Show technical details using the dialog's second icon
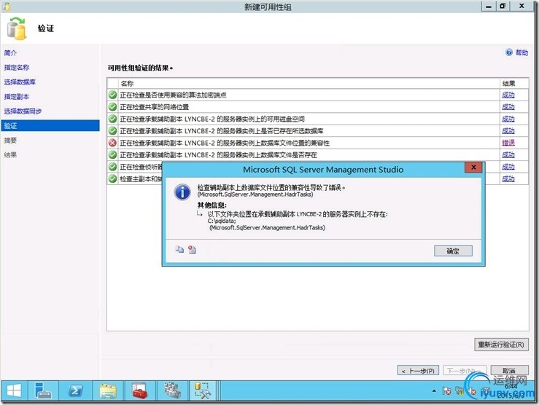 point(192,250)
